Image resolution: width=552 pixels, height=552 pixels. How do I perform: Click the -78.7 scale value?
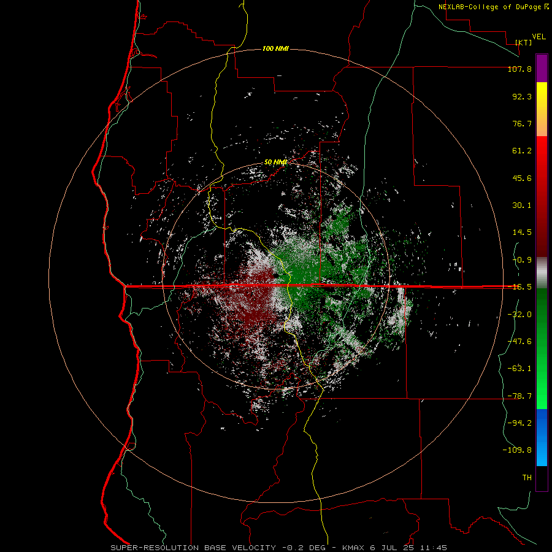click(519, 396)
